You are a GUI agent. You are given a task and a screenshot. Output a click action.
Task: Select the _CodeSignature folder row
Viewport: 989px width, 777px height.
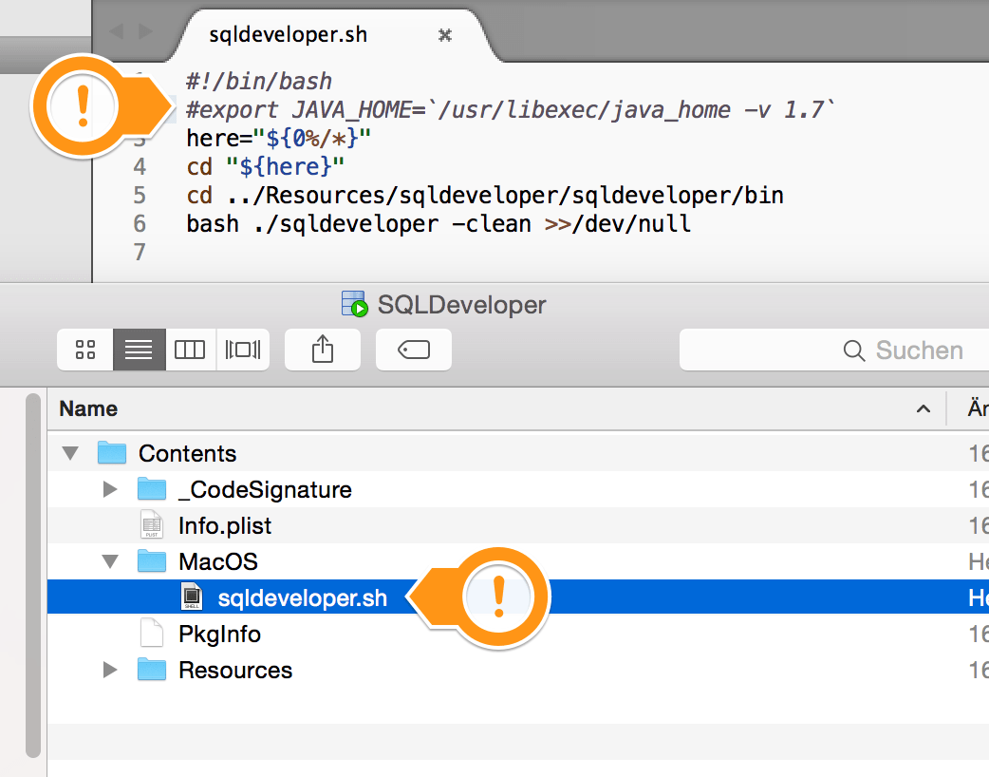(x=518, y=489)
